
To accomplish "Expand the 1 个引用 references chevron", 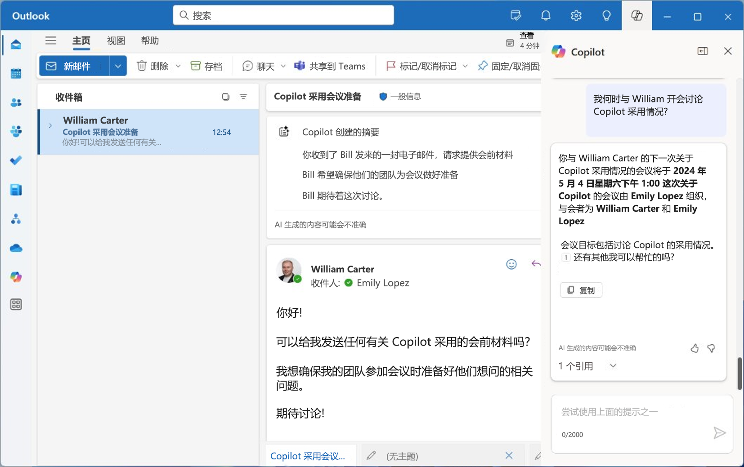I will 613,366.
